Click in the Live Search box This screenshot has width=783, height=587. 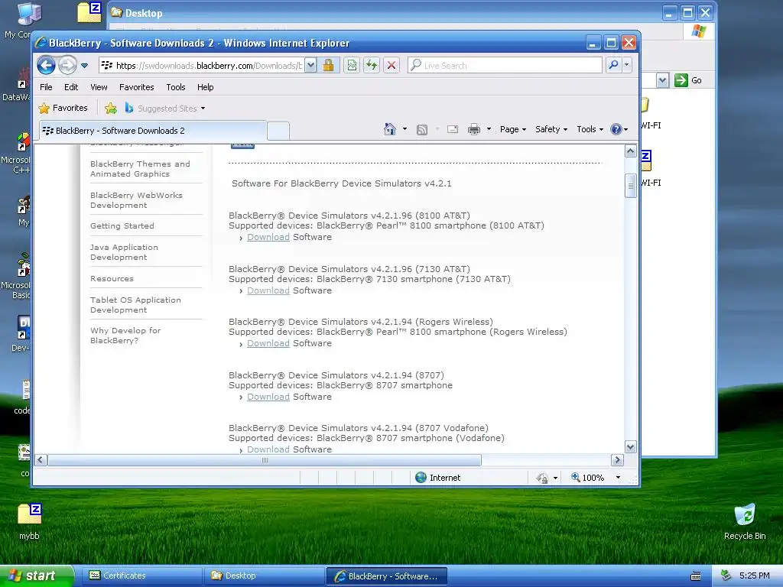click(505, 66)
